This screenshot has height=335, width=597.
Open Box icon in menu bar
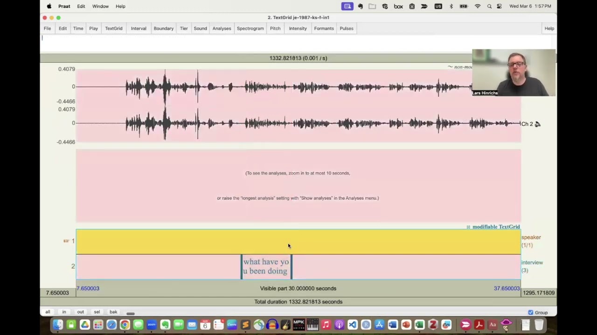(398, 6)
